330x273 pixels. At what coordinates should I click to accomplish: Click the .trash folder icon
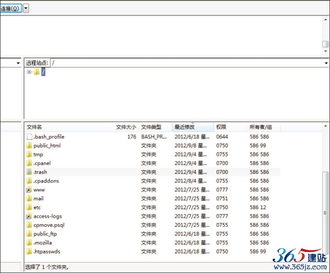pos(29,172)
